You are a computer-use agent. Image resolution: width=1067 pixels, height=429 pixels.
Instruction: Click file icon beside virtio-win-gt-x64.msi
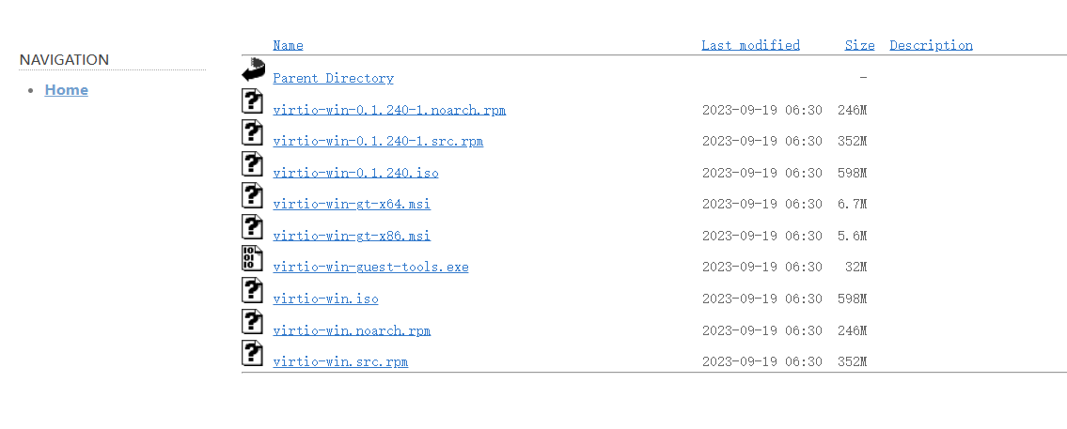253,195
